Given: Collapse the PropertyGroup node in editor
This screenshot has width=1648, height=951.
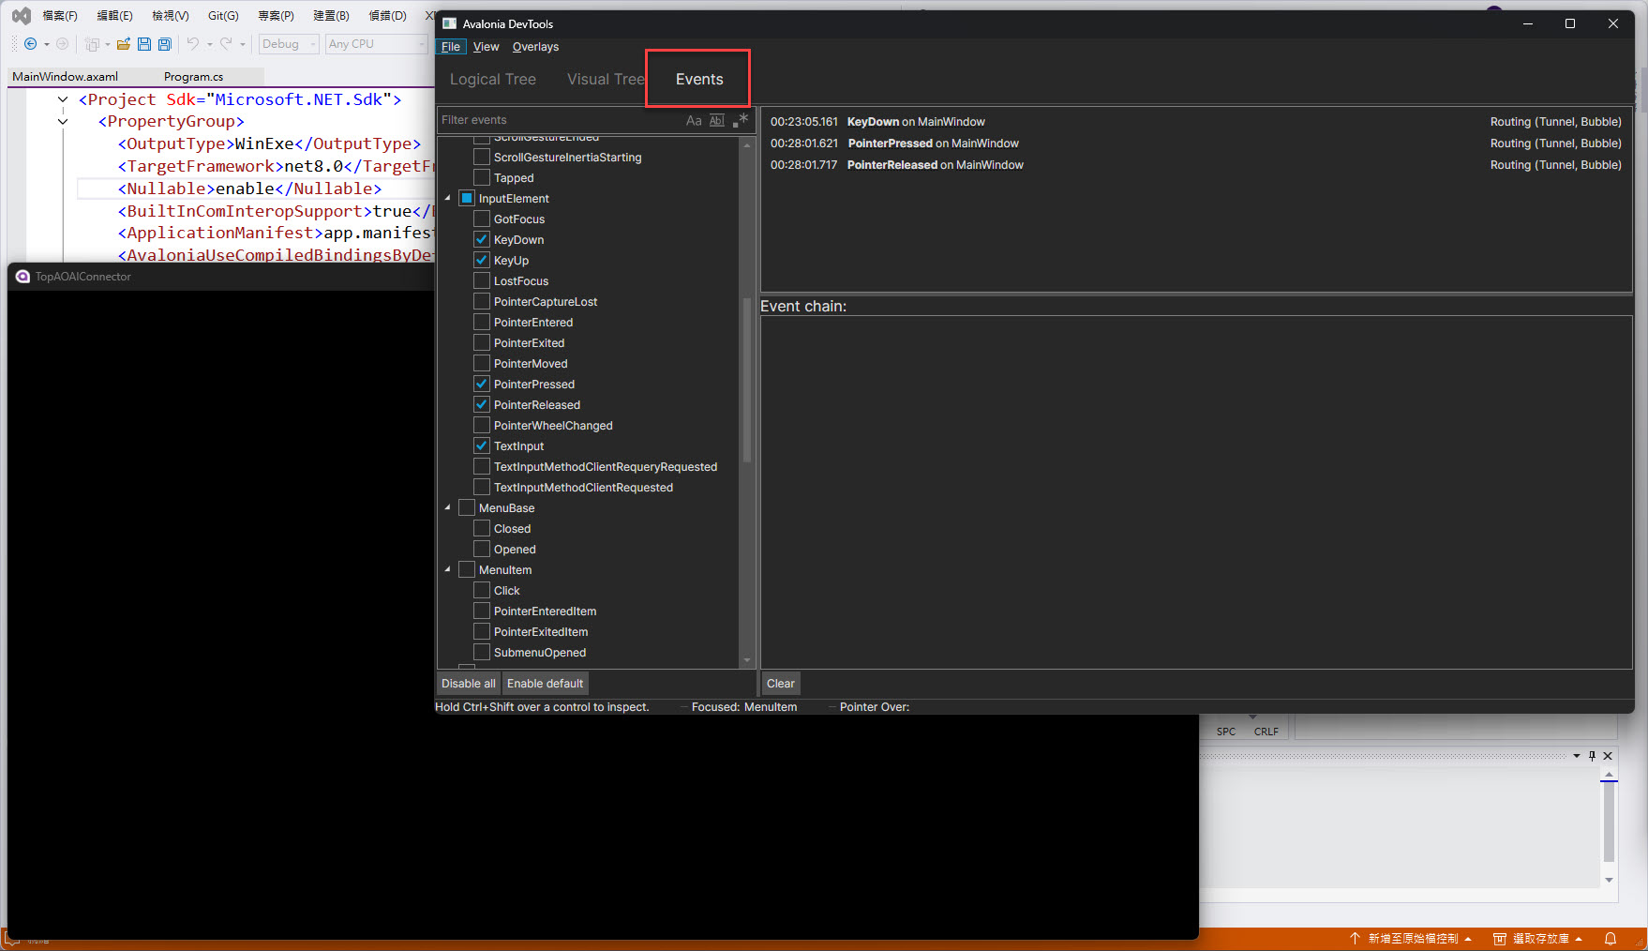Looking at the screenshot, I should (x=63, y=121).
